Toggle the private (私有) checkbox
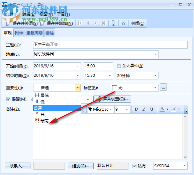This screenshot has height=175, width=194. pos(134,166)
